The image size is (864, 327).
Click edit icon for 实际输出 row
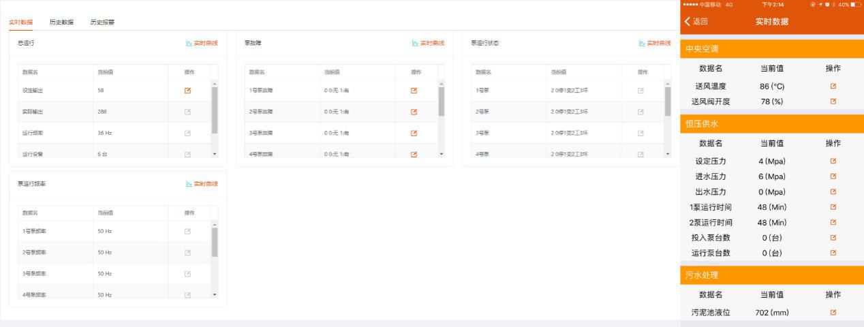(187, 112)
